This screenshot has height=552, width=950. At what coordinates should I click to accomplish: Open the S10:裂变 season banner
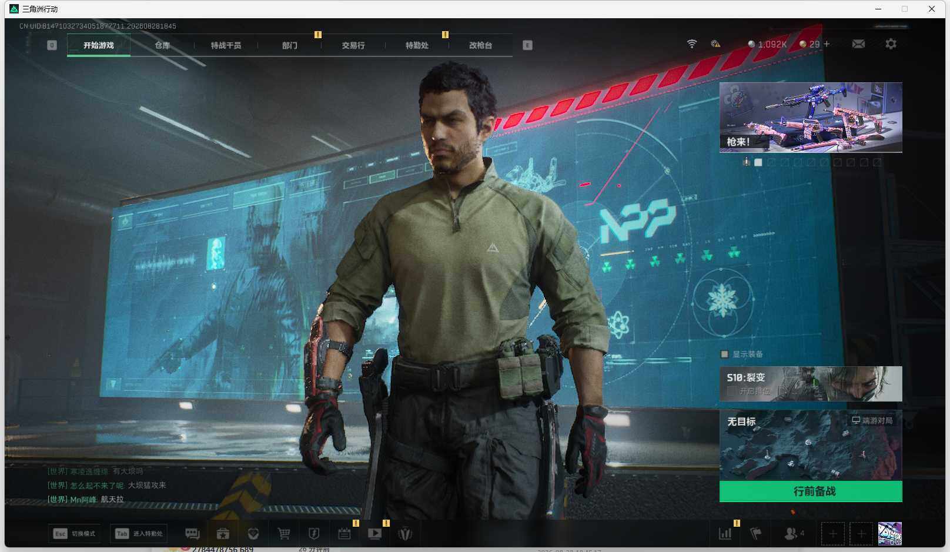point(811,384)
